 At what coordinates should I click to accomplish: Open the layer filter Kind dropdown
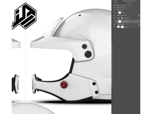[118, 1]
